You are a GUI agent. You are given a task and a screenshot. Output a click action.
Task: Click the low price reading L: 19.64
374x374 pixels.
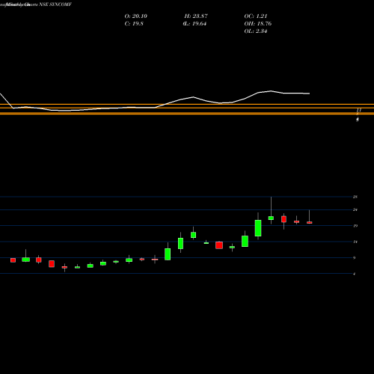coord(195,24)
